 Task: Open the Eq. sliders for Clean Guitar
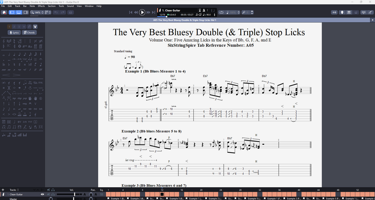(102, 194)
